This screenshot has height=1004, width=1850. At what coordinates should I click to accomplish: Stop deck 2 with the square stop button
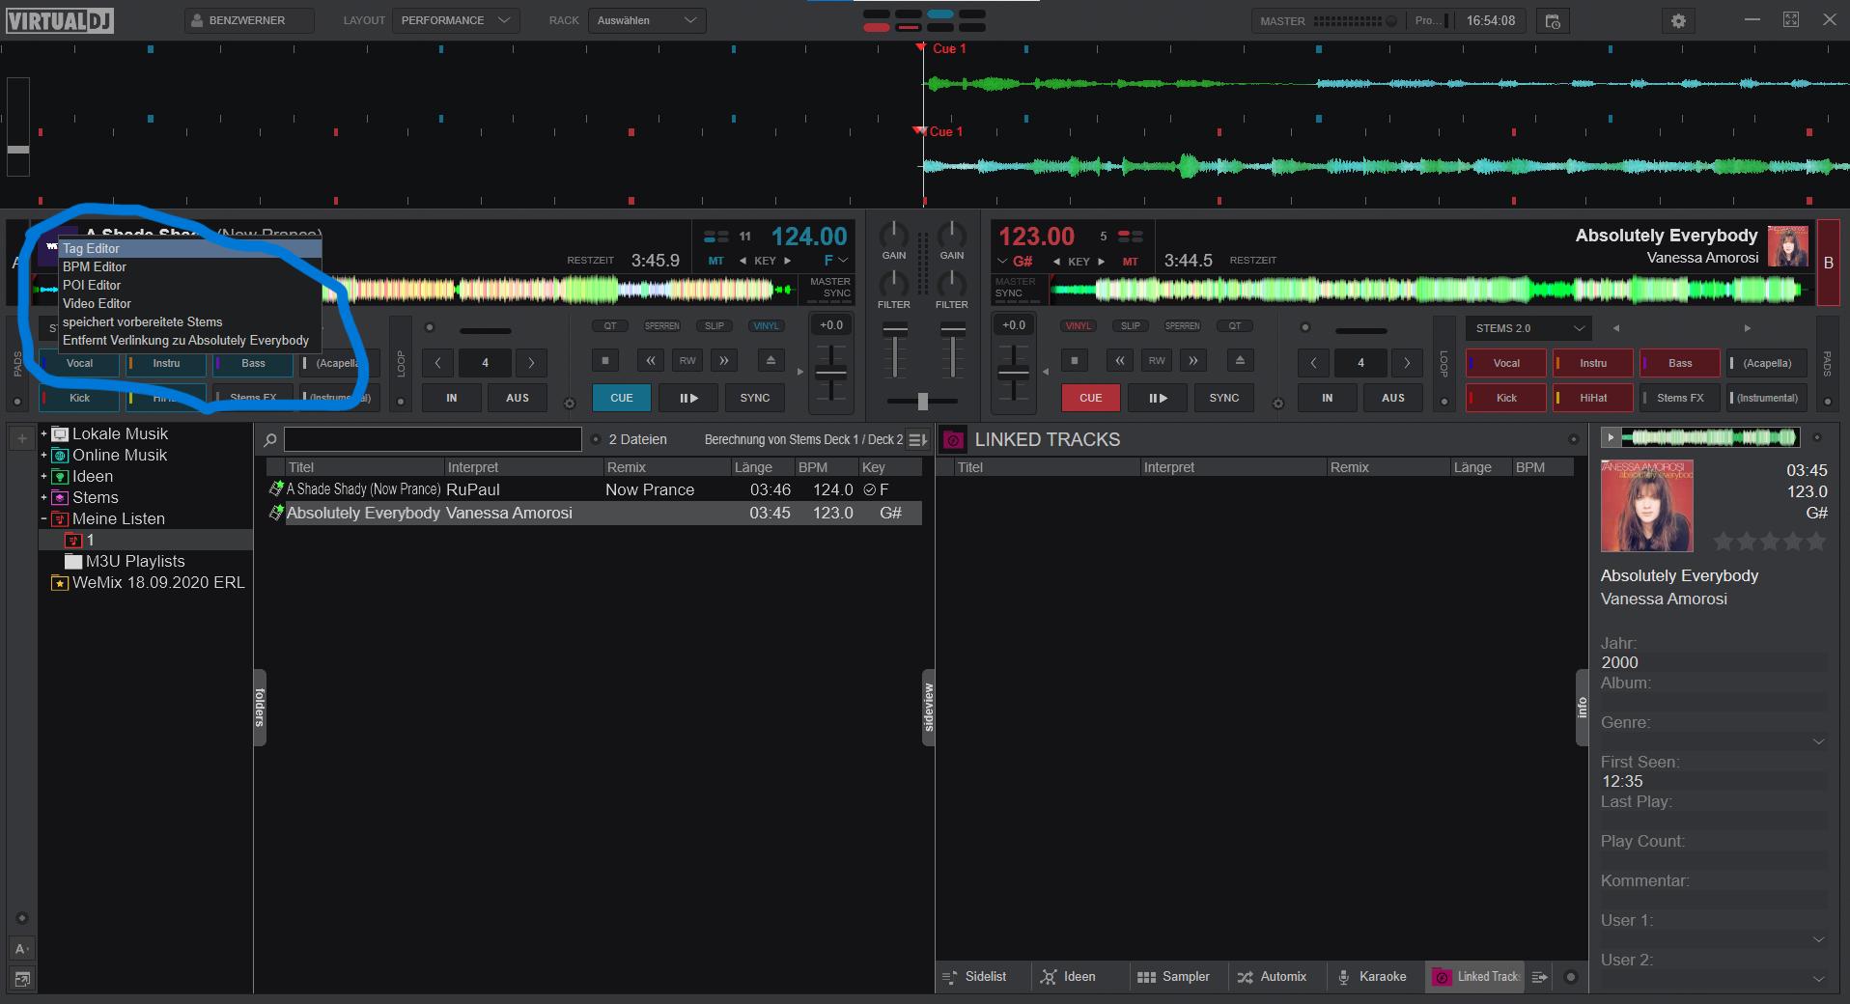(1075, 361)
